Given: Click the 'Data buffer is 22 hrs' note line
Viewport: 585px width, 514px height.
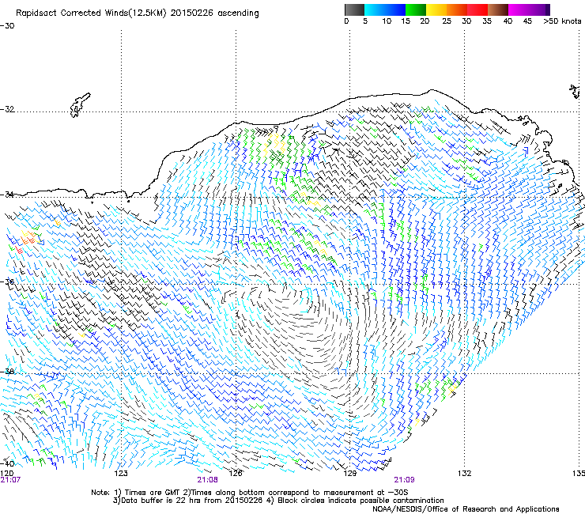Looking at the screenshot, I should [278, 501].
